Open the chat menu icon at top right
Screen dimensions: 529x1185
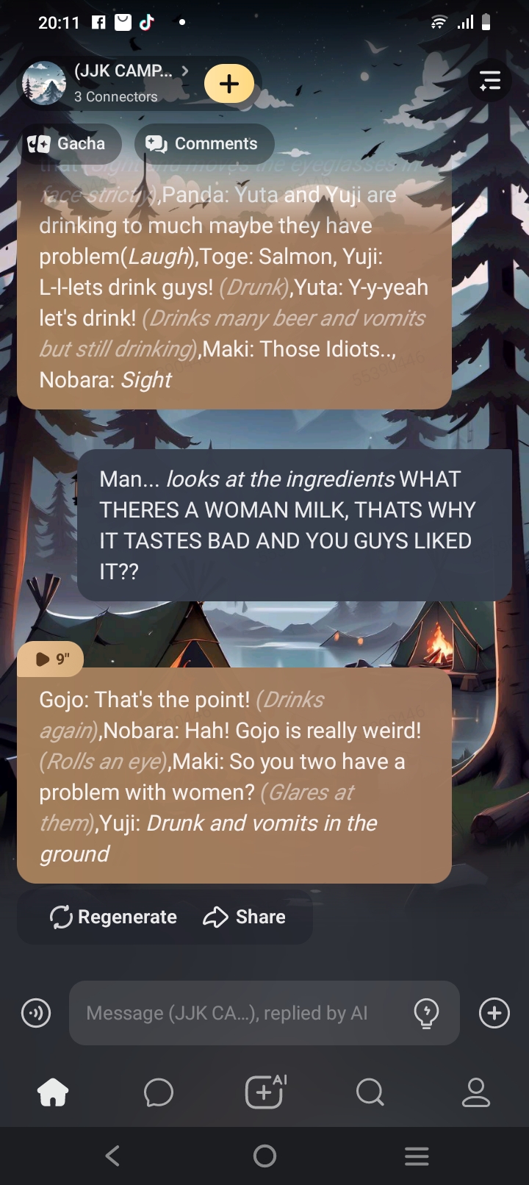tap(490, 81)
